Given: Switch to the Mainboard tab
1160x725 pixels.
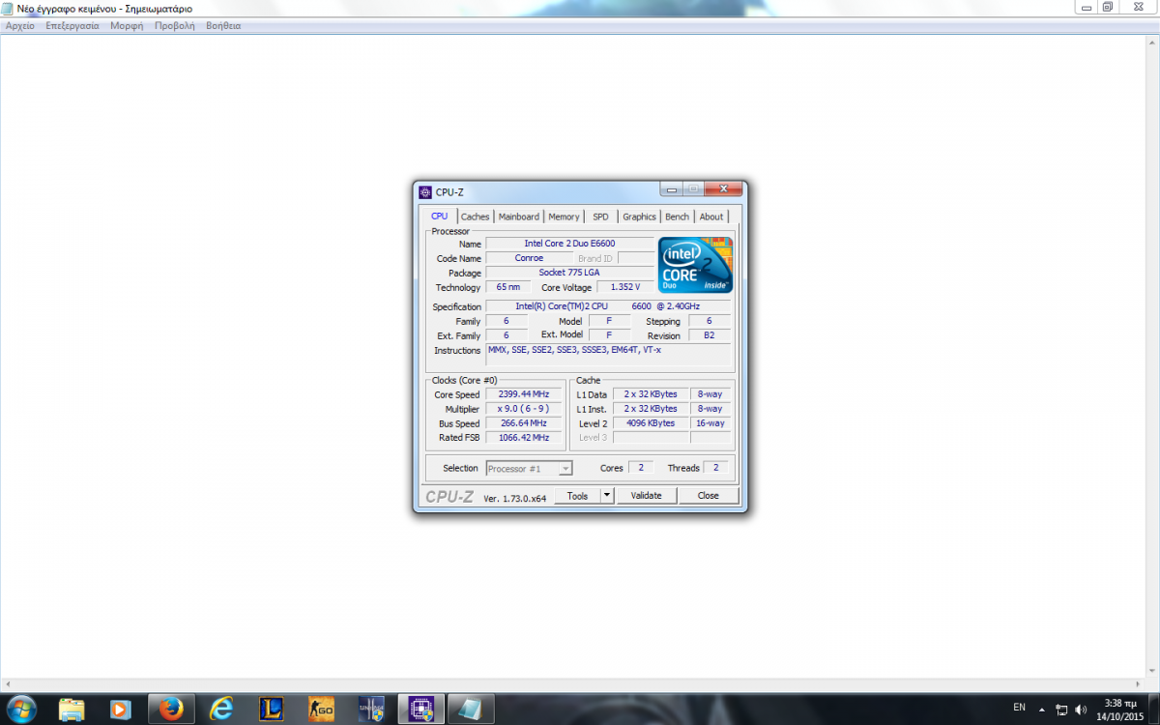Looking at the screenshot, I should (519, 217).
